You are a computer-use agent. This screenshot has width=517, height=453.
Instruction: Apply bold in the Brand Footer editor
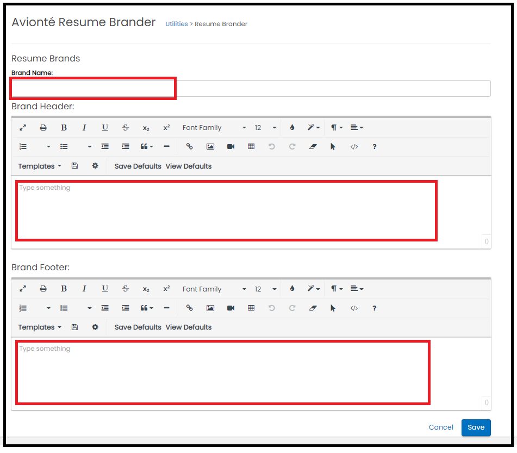pos(64,289)
